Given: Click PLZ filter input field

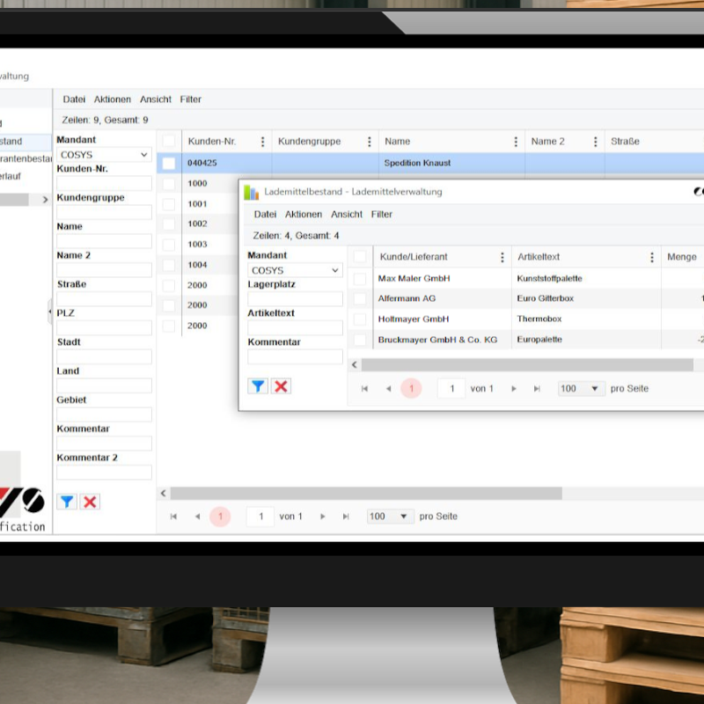Looking at the screenshot, I should 104,327.
